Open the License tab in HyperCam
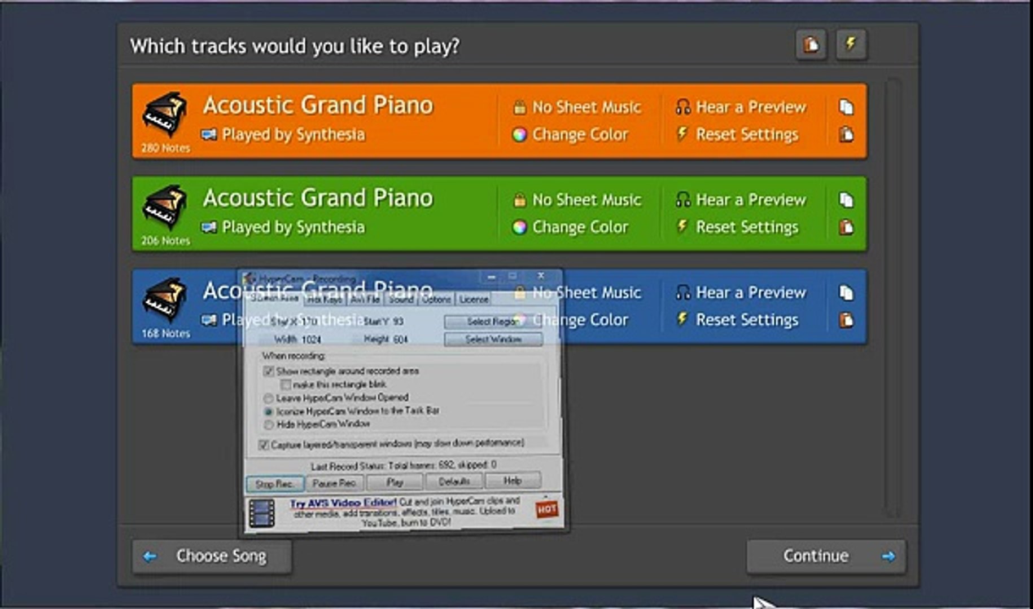 [x=474, y=300]
